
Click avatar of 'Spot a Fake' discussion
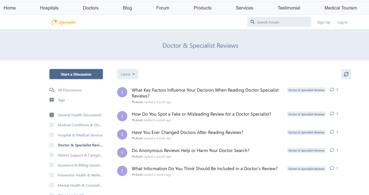(x=122, y=116)
